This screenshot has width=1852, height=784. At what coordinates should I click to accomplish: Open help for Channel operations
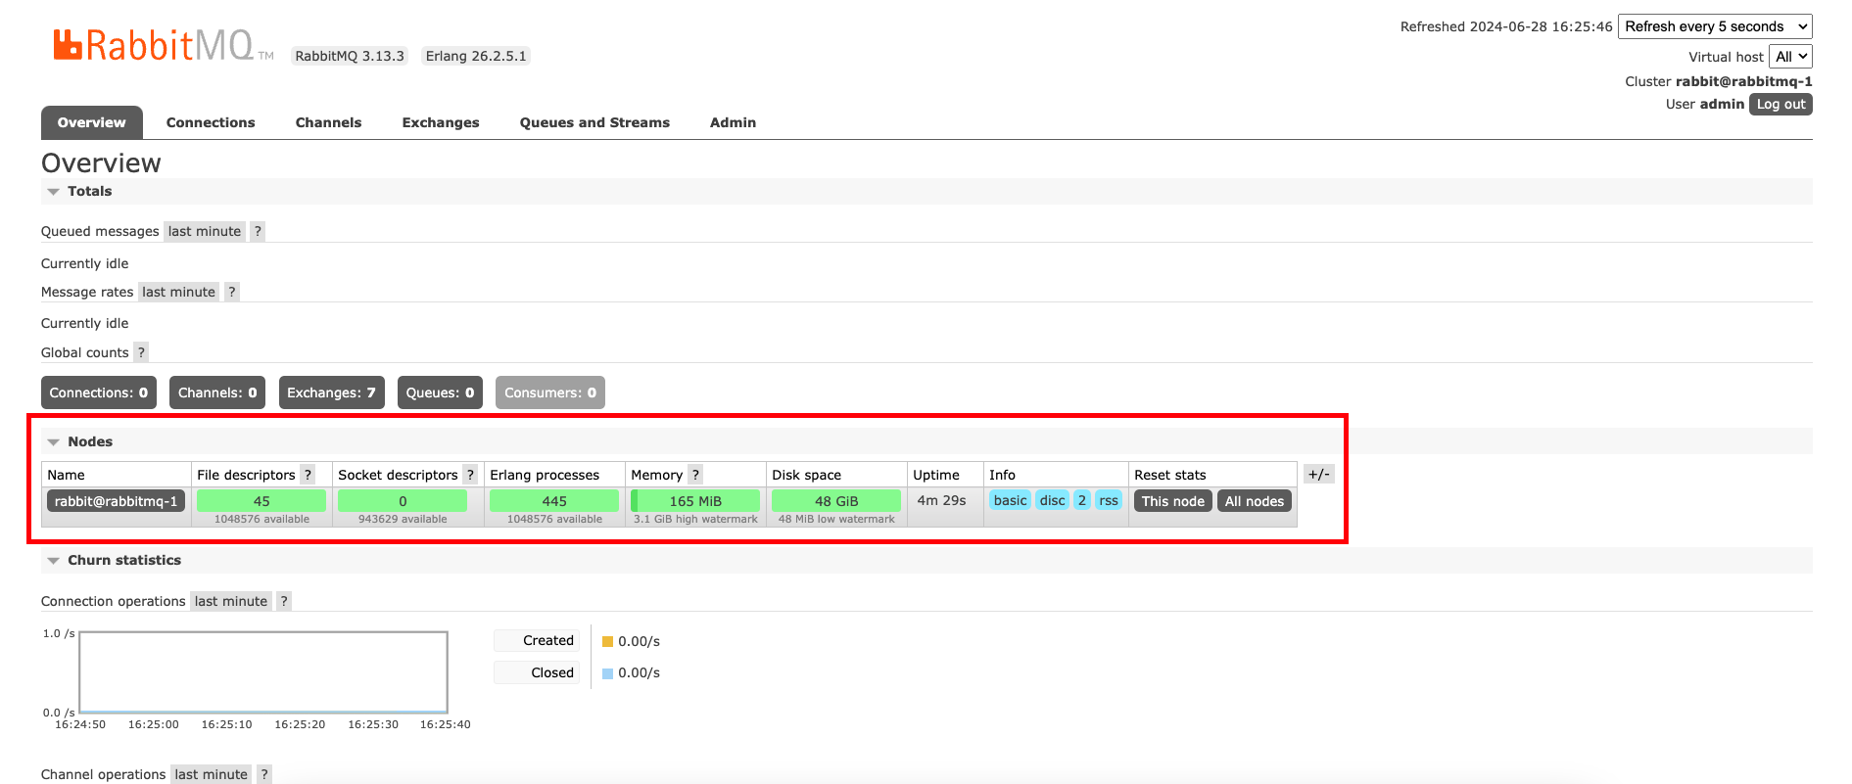coord(264,774)
